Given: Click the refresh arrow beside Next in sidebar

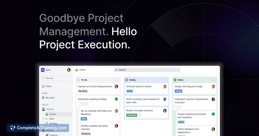Looking at the screenshot, I should (43, 119).
